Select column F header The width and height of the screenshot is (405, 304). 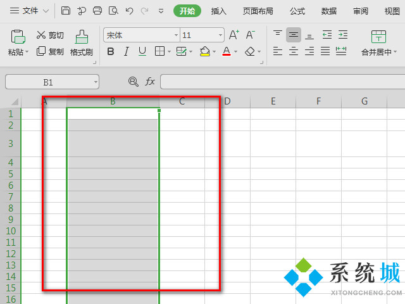318,101
